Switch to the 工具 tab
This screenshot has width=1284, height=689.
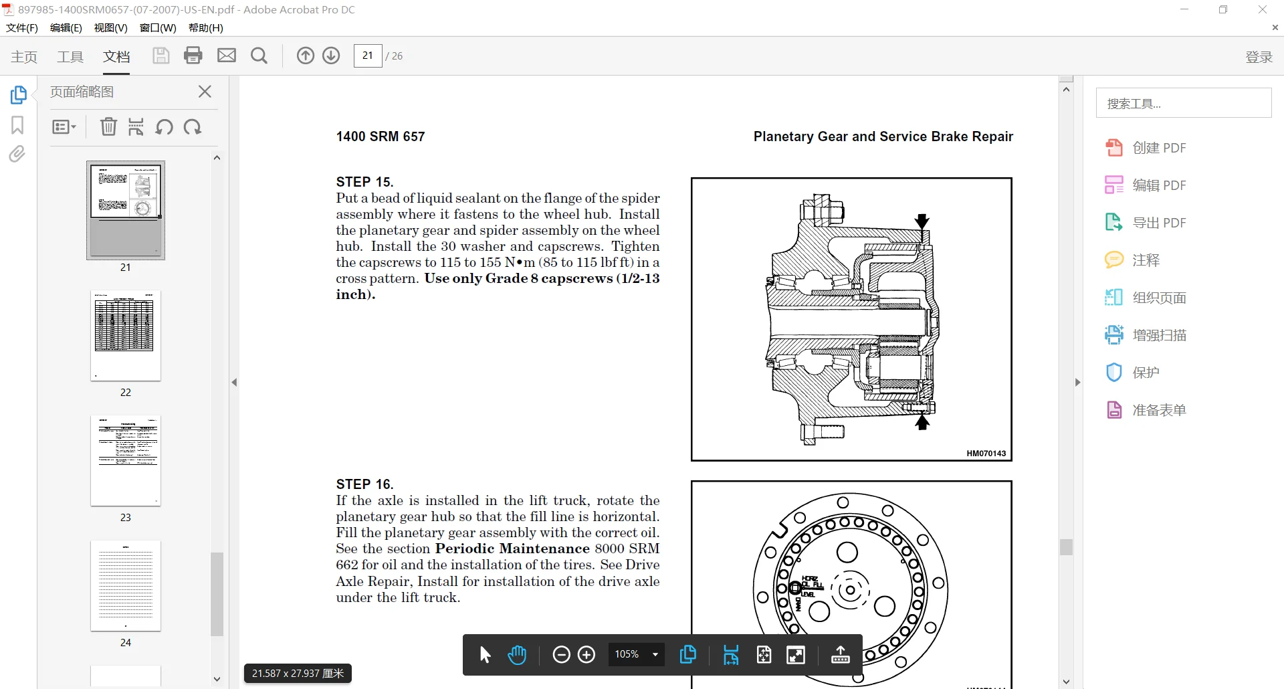pyautogui.click(x=70, y=57)
